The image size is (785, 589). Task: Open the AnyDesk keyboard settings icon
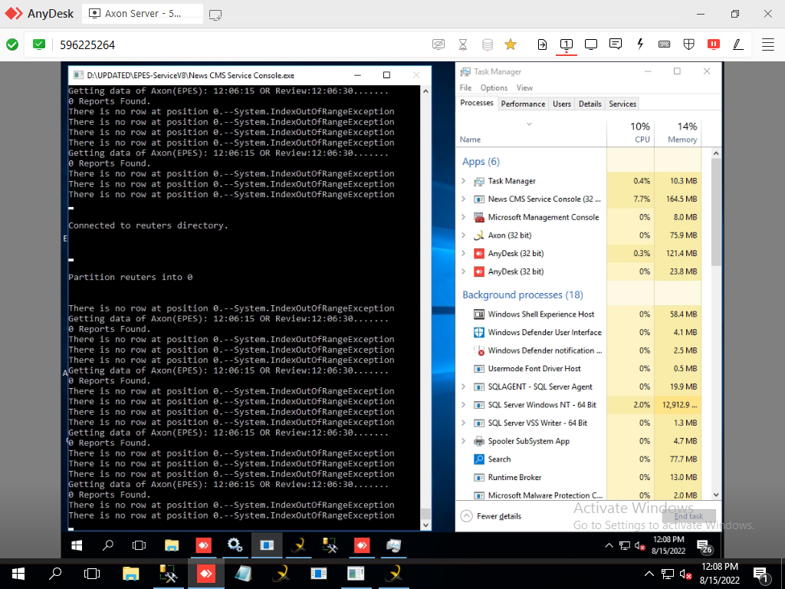(x=665, y=44)
